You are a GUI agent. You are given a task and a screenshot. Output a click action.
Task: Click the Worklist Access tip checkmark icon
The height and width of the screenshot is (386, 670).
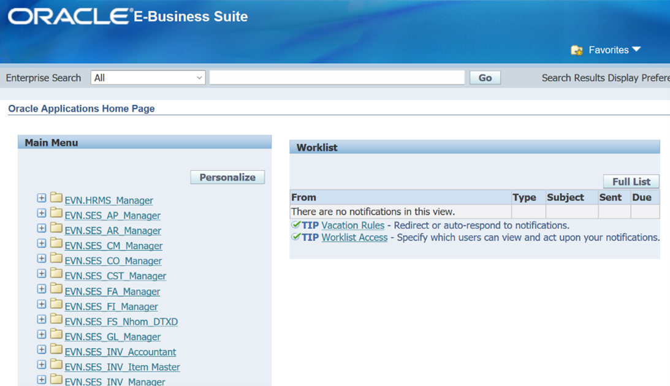click(295, 237)
